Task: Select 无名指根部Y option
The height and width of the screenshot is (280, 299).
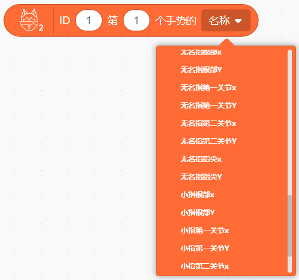Action: click(x=201, y=70)
